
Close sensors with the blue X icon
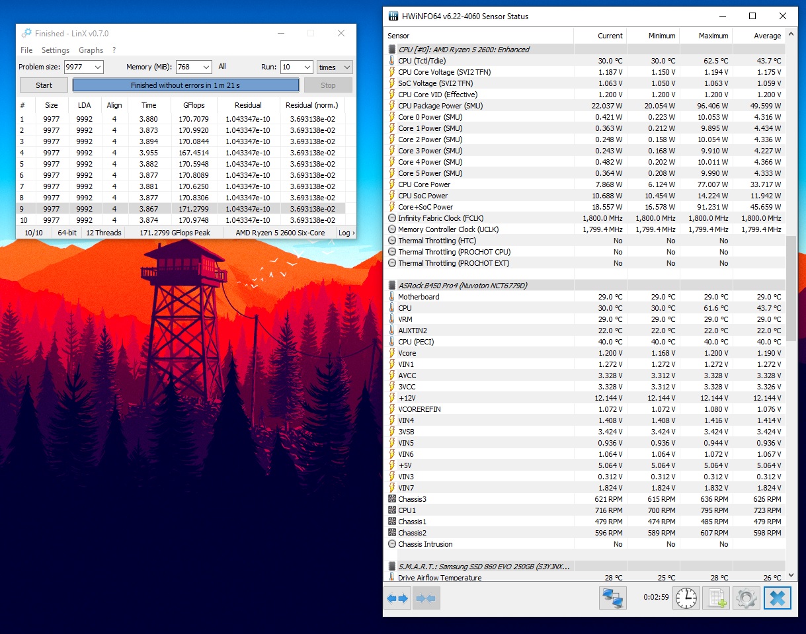[x=778, y=598]
